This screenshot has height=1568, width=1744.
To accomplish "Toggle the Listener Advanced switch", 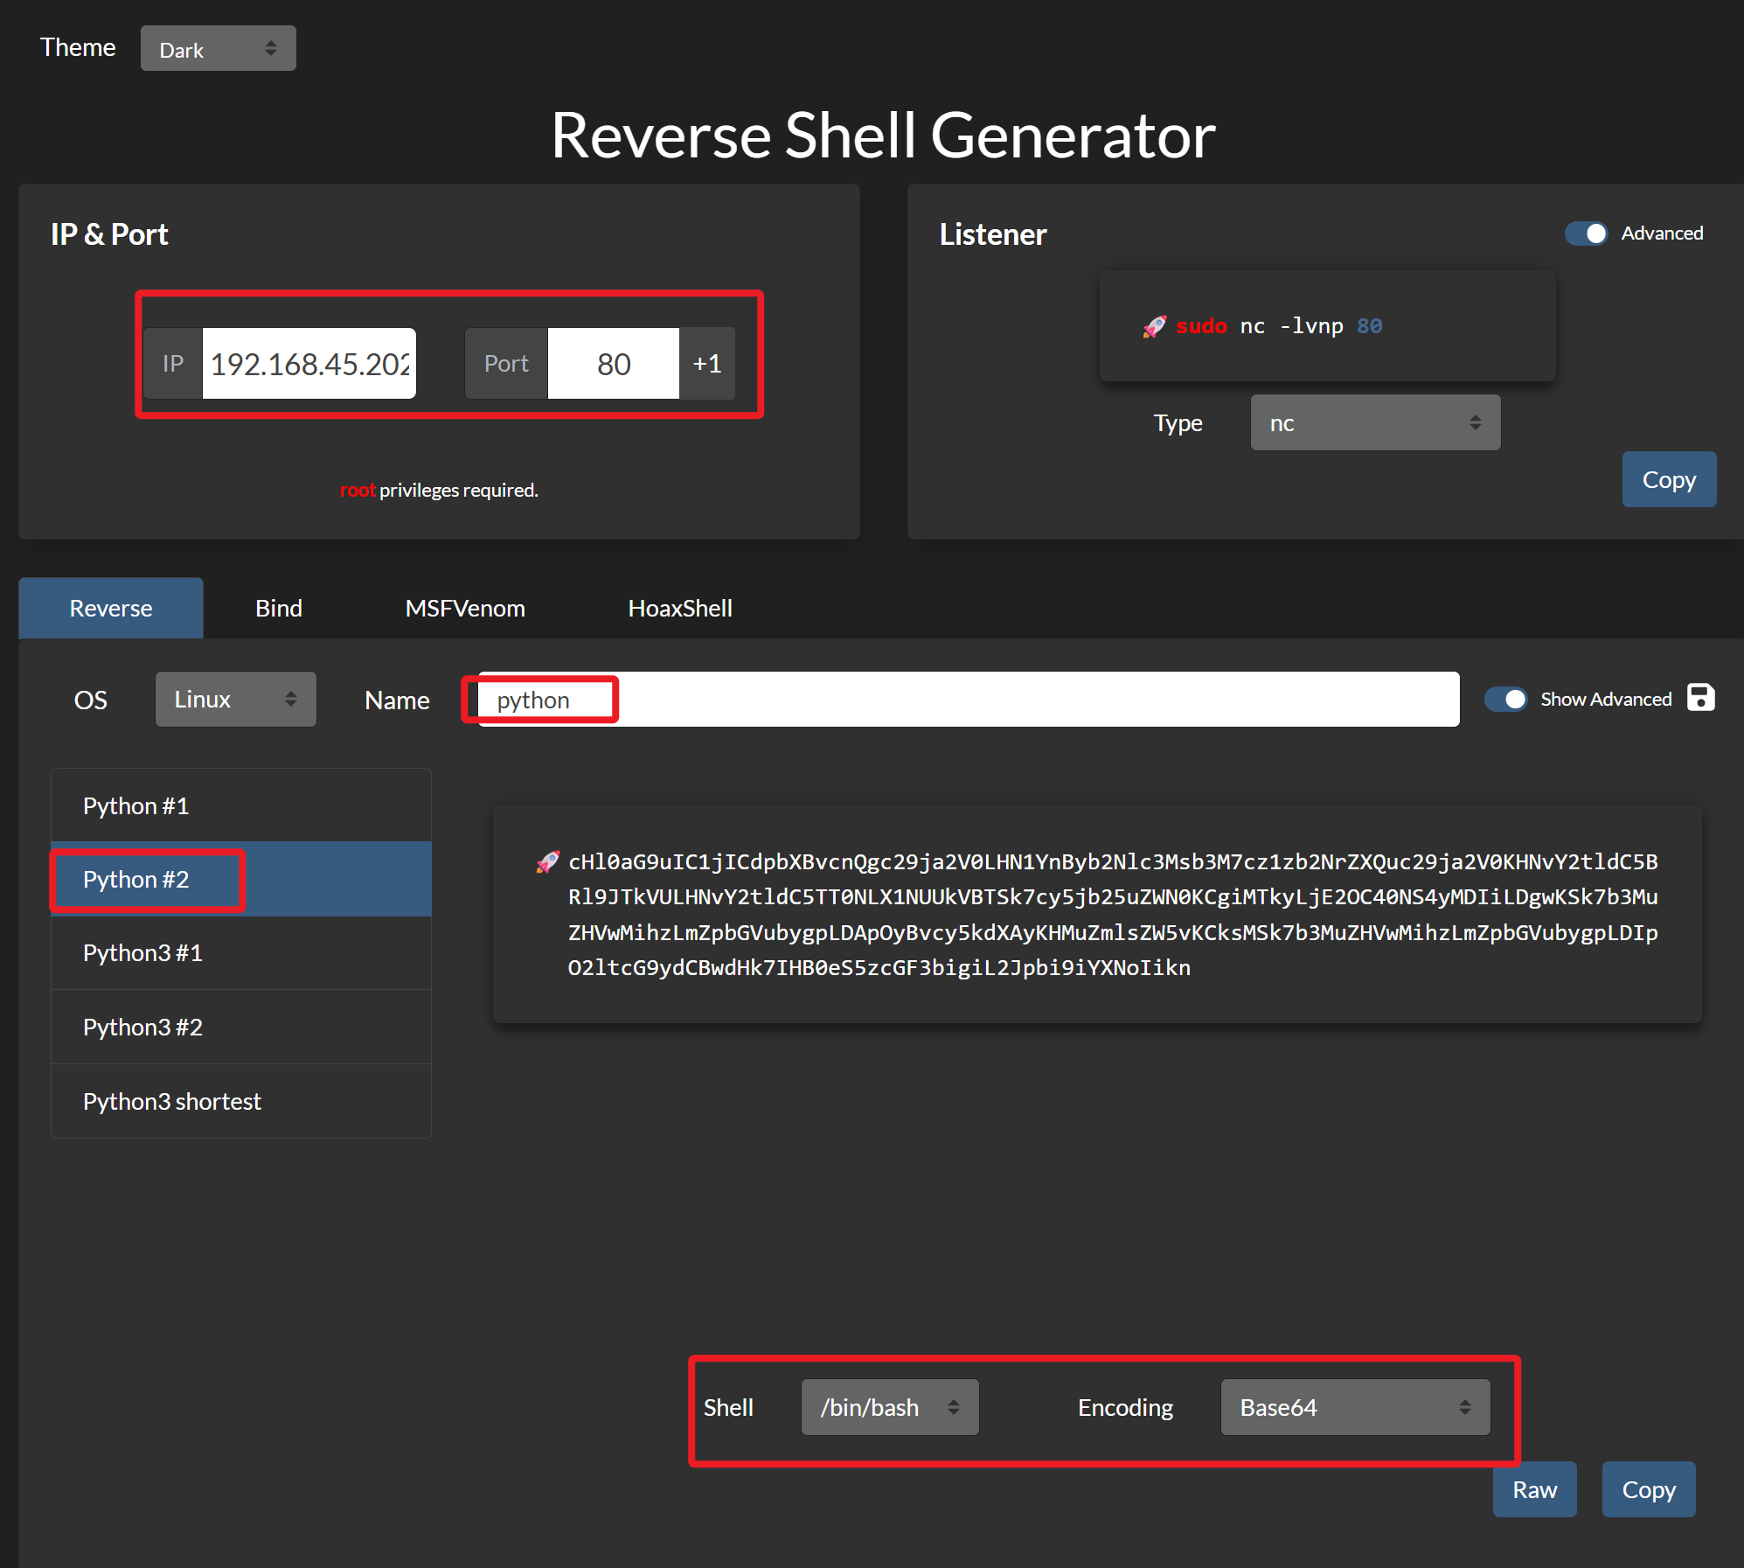I will coord(1586,233).
